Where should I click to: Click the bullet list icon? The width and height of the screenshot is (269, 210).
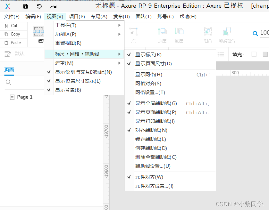[221, 54]
